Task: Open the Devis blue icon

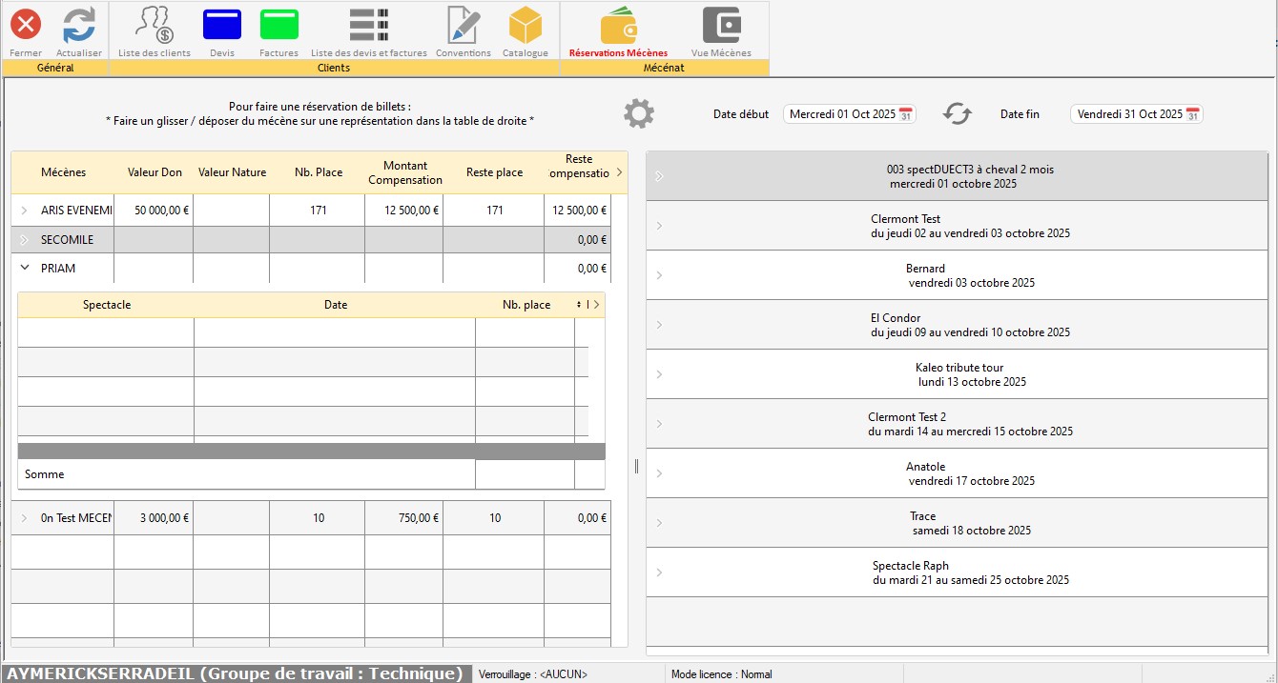Action: 222,25
